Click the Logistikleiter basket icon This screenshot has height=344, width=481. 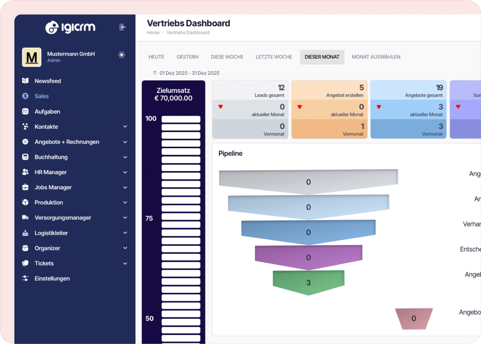coord(26,233)
